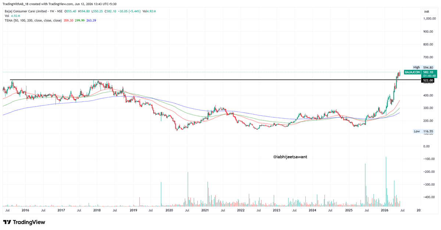The width and height of the screenshot is (441, 230).
Task: Click the 2018 label on the time axis
Action: 97,211
